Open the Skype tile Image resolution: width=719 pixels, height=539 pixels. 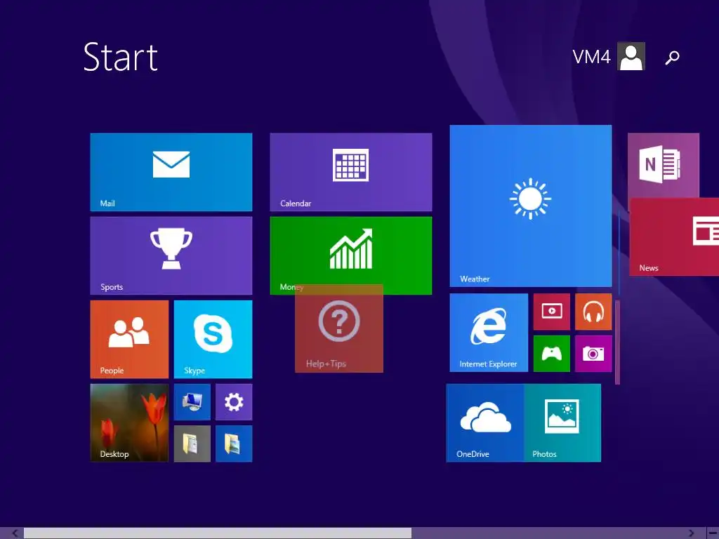click(x=213, y=339)
